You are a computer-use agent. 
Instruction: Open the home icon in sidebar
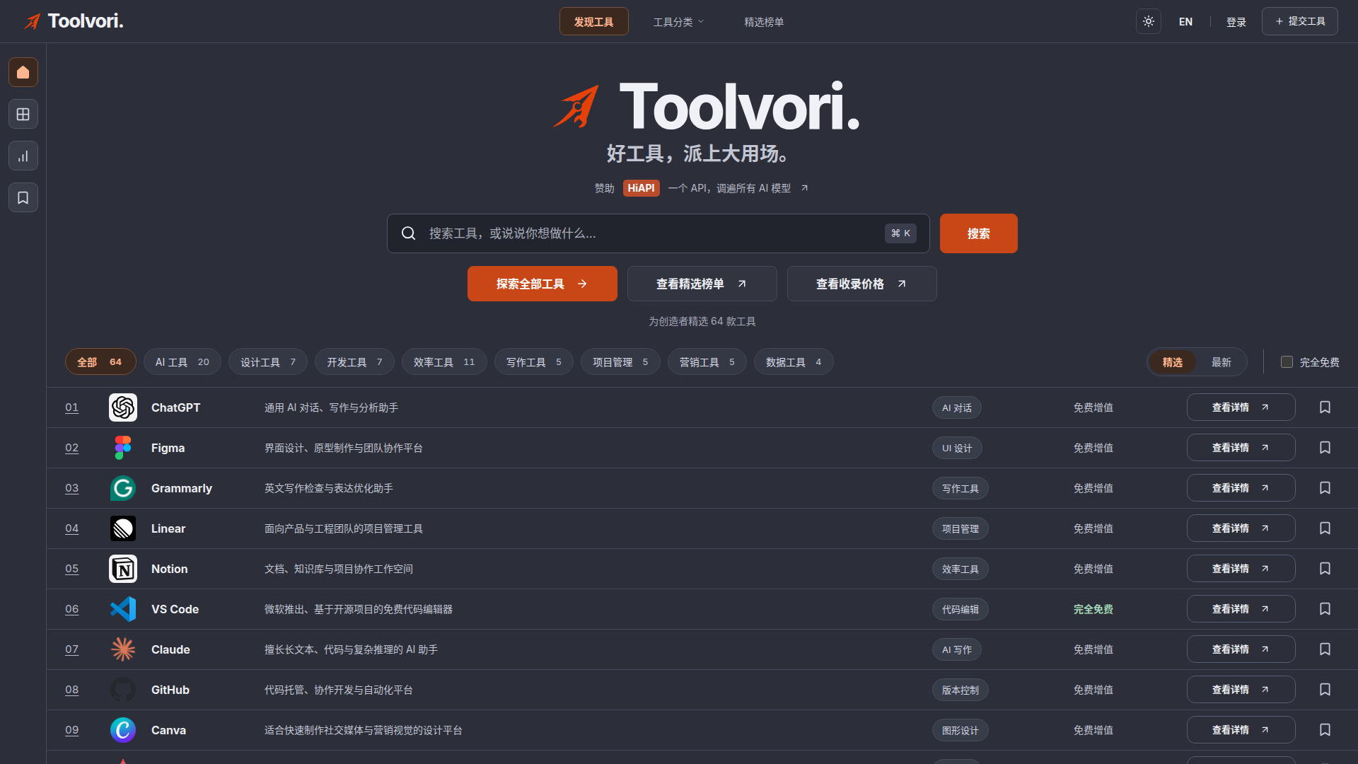pyautogui.click(x=23, y=72)
